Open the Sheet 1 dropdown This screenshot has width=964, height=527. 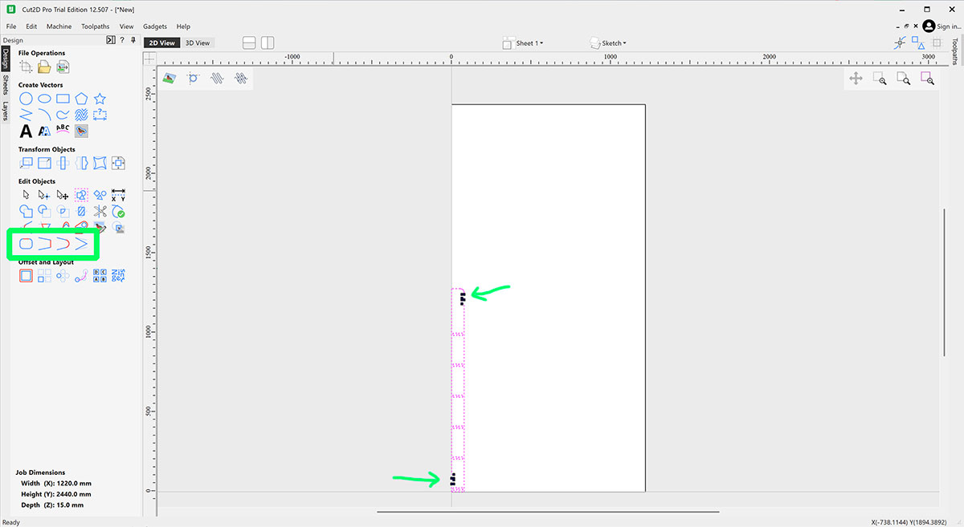coord(522,43)
